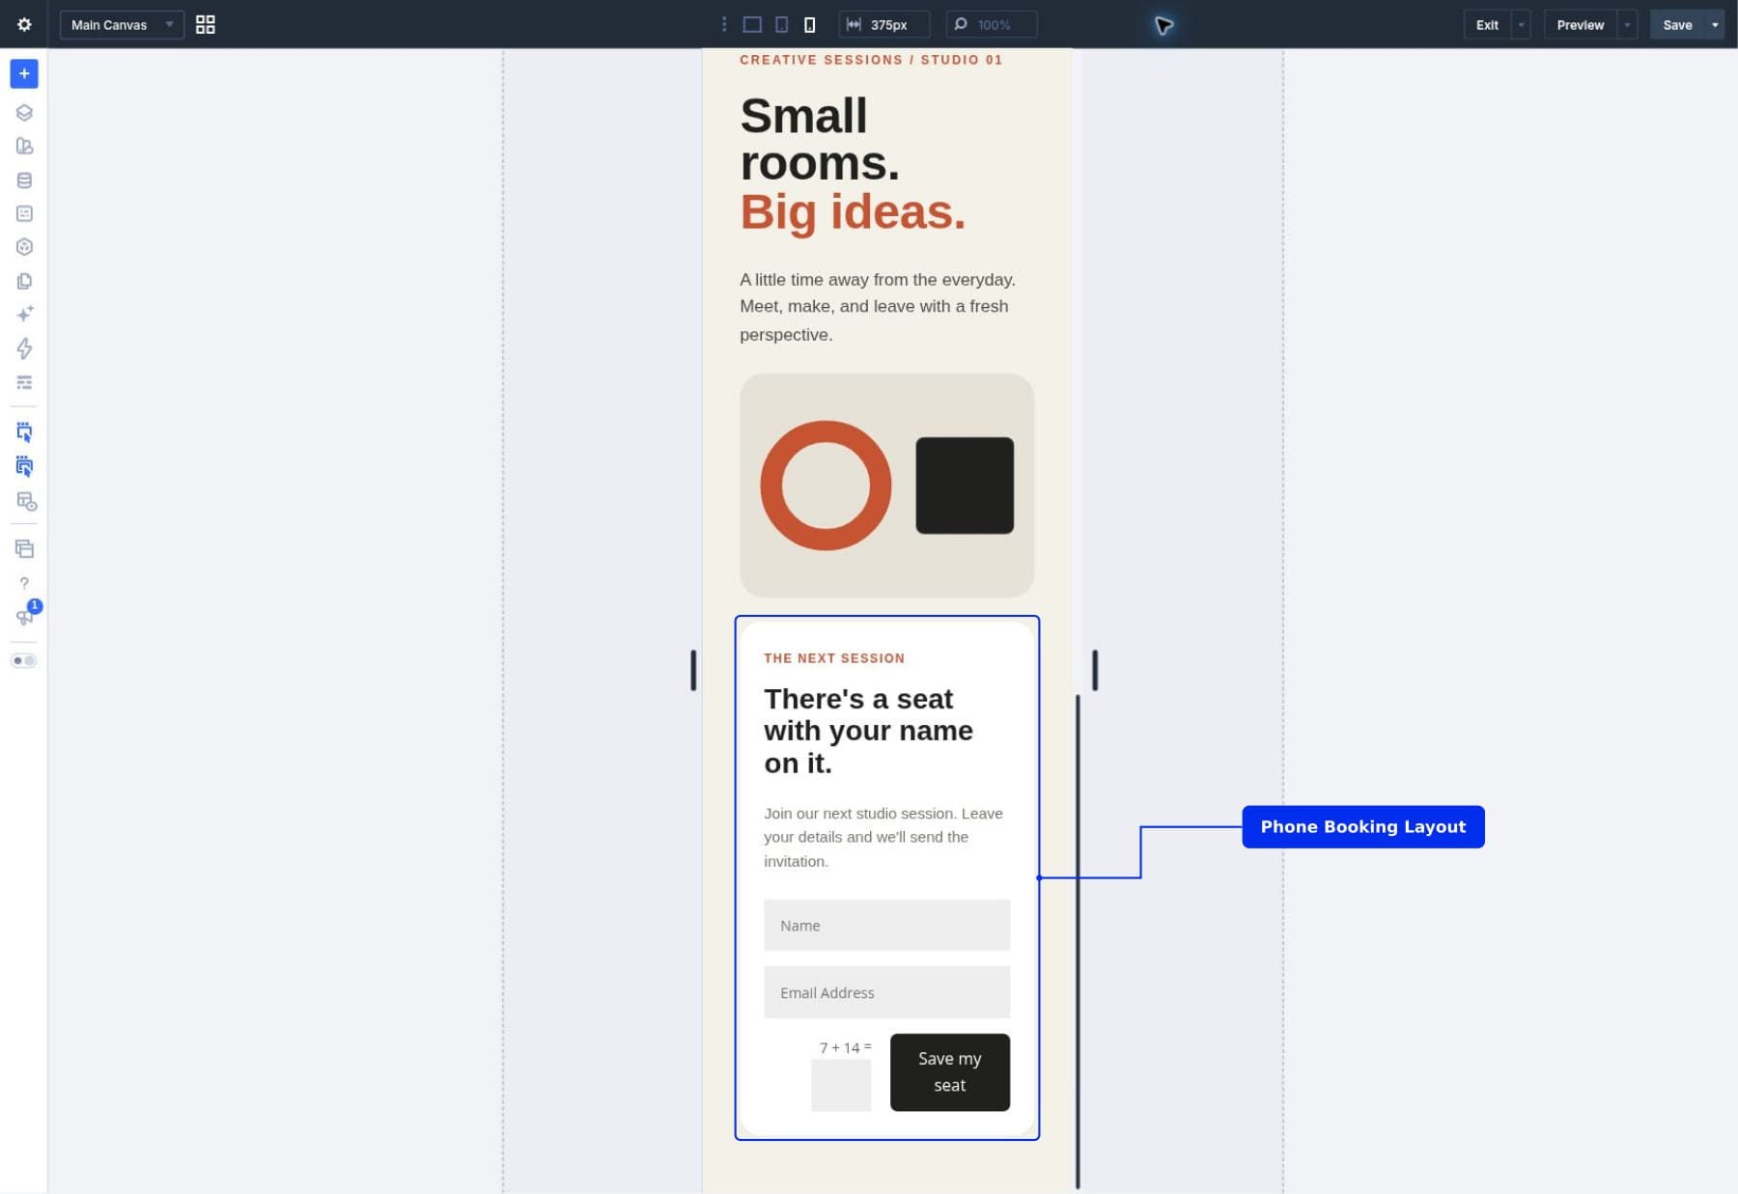Image resolution: width=1738 pixels, height=1194 pixels.
Task: Open the layout preview eye icon
Action: 26,501
